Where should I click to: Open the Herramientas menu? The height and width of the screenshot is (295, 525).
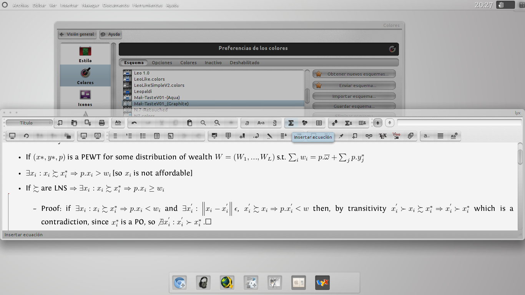tap(148, 5)
